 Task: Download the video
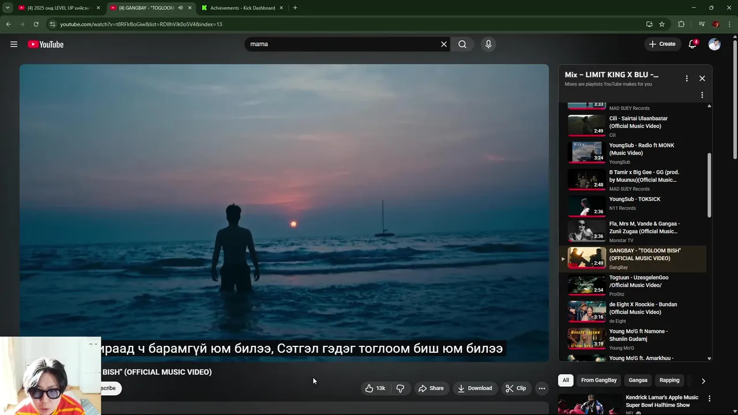475,388
